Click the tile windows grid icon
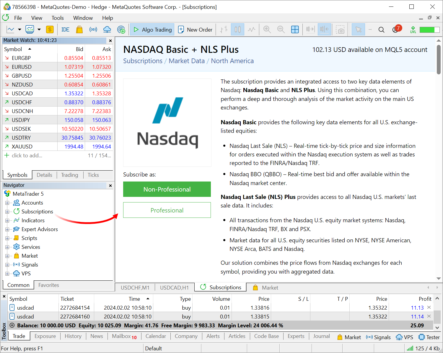 click(x=295, y=30)
